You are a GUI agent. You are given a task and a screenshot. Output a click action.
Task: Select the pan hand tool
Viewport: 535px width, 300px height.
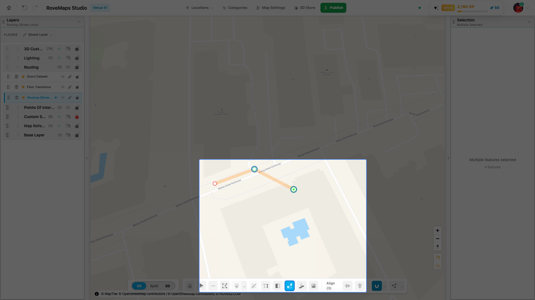click(x=190, y=286)
